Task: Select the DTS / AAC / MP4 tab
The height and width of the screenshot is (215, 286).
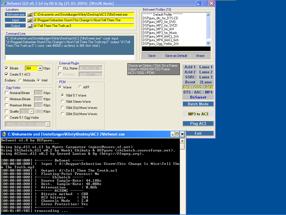Action: 198,92
